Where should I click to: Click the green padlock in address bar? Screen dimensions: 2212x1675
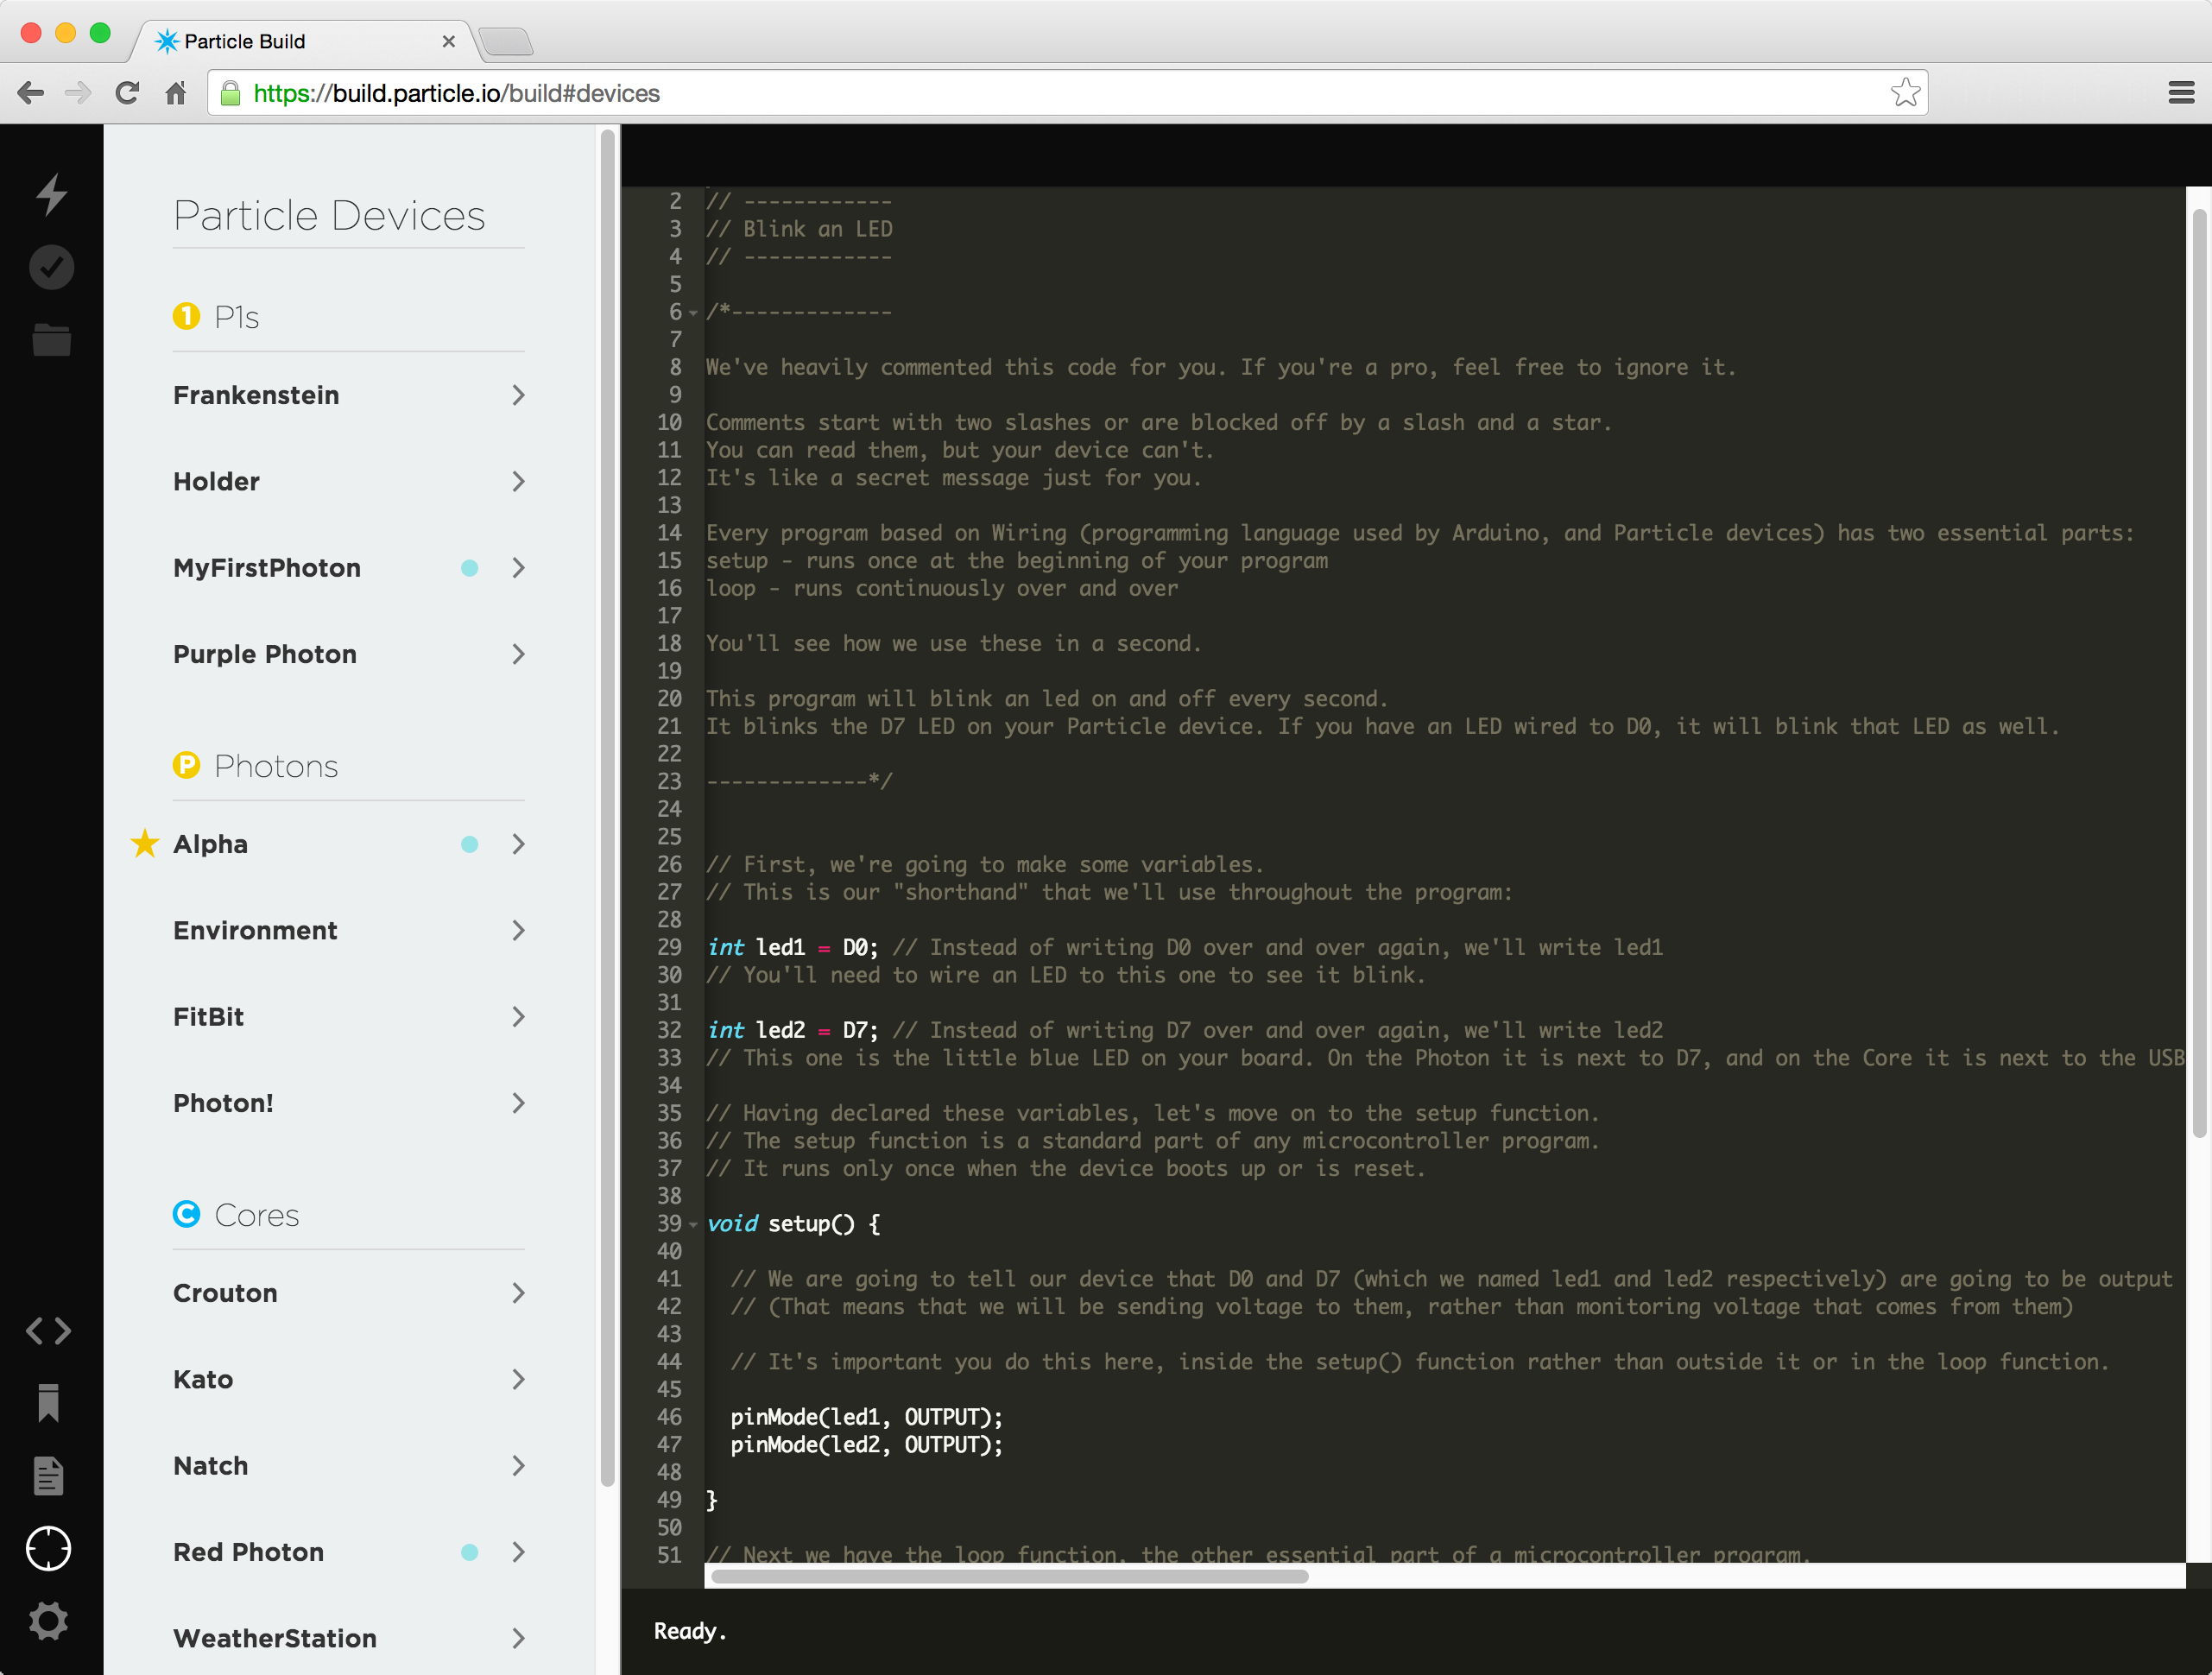coord(230,93)
